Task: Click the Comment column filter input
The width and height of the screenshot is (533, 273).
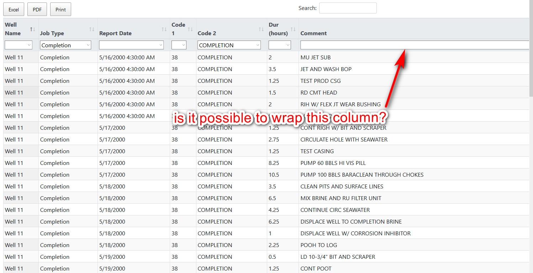Action: click(415, 45)
